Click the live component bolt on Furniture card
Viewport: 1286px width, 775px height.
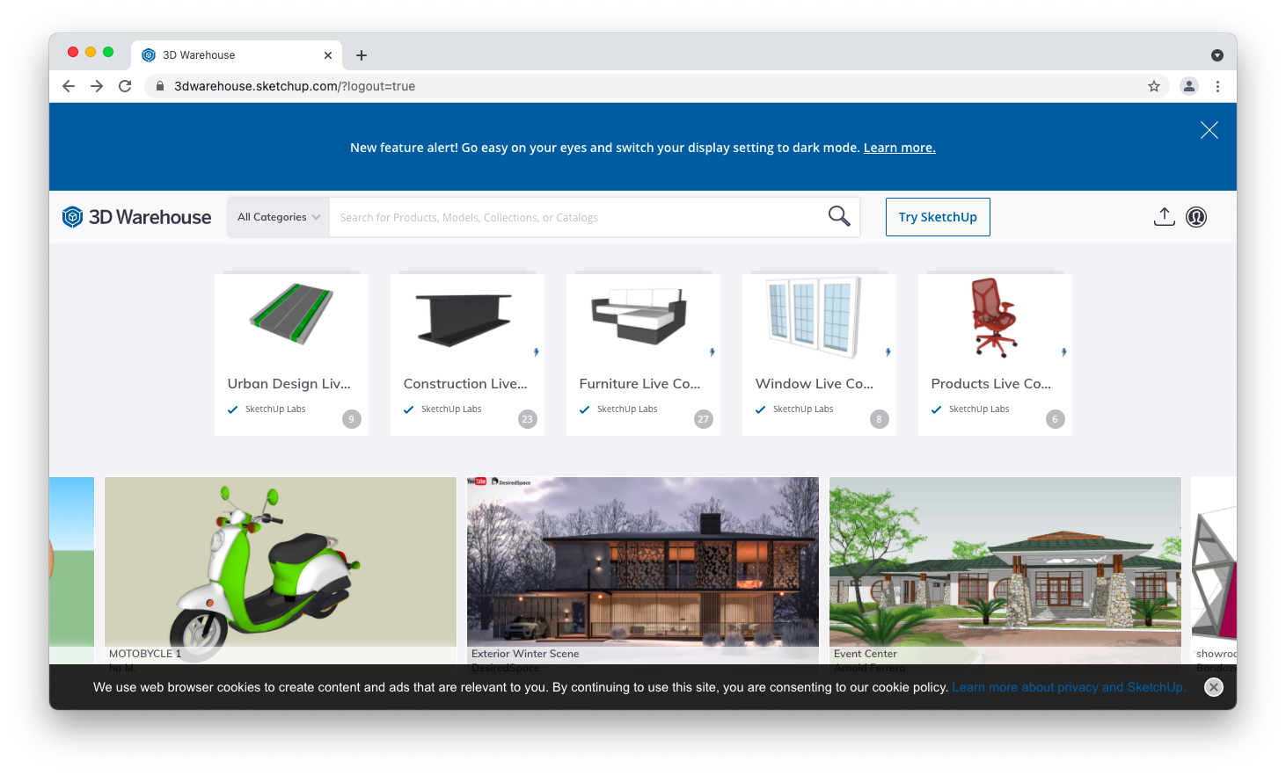[712, 352]
